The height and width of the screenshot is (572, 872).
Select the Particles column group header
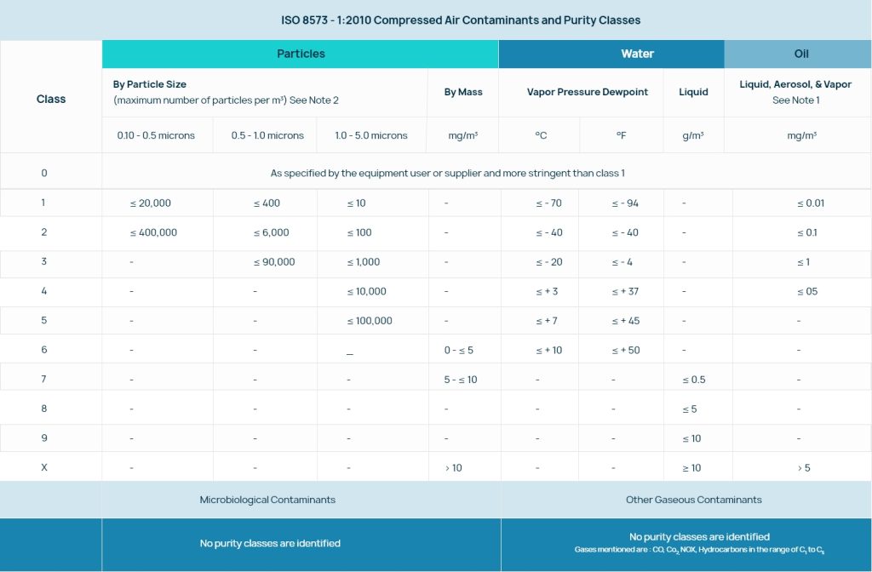pyautogui.click(x=301, y=54)
